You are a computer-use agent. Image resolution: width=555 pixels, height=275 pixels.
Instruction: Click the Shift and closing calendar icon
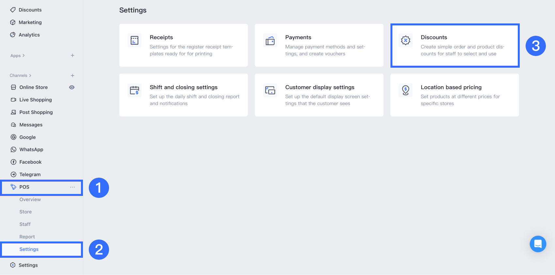135,90
